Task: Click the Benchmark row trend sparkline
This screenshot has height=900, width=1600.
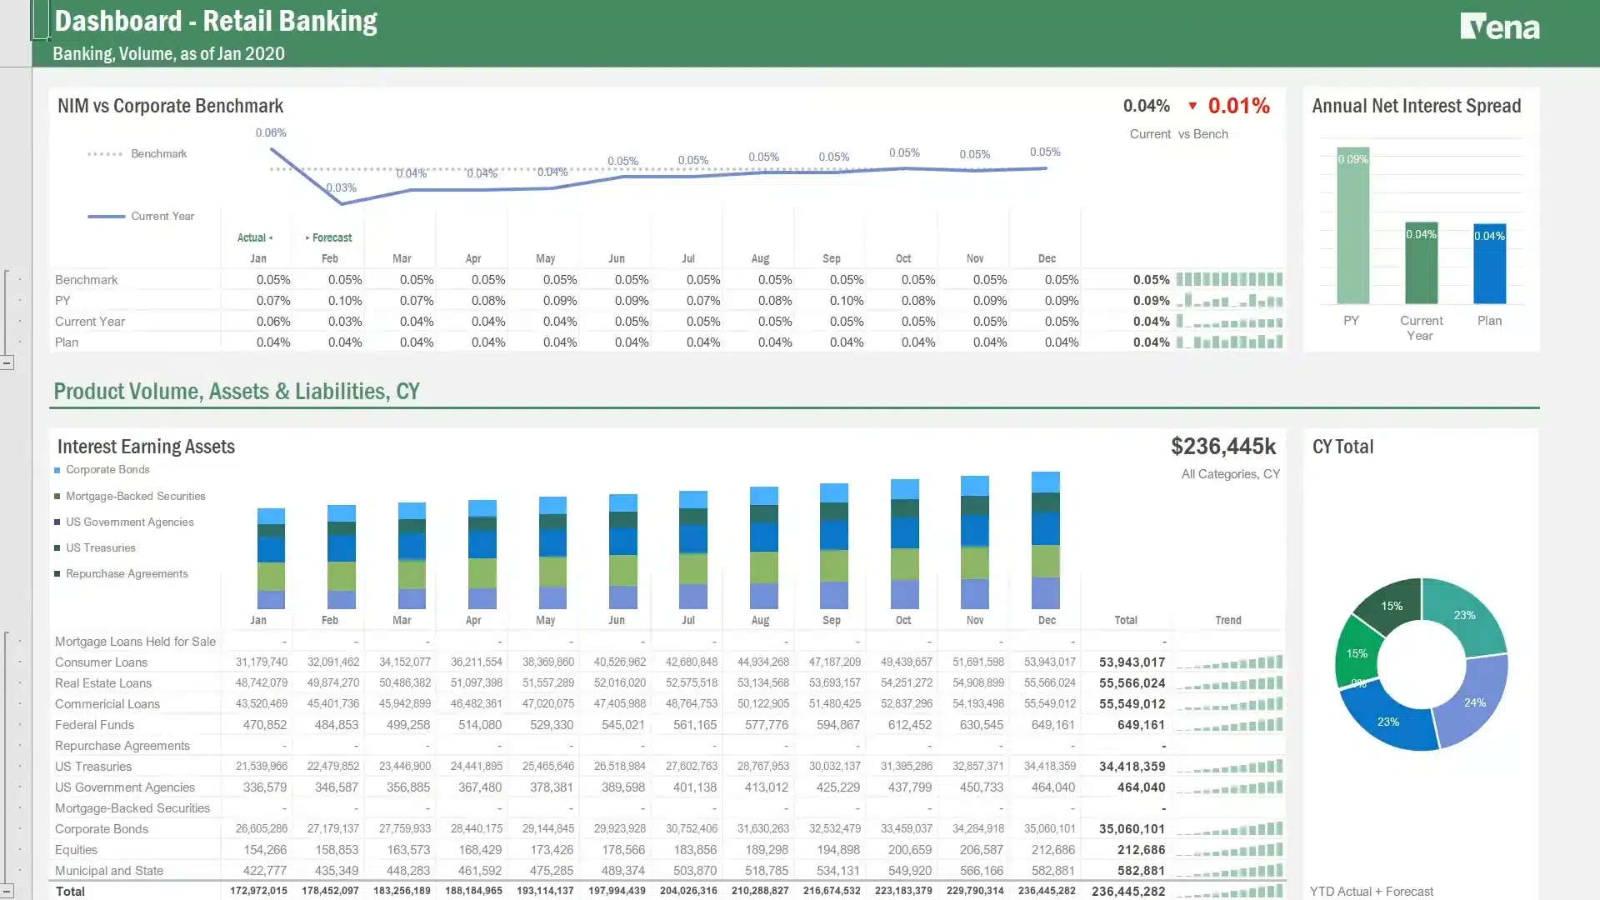Action: point(1229,280)
